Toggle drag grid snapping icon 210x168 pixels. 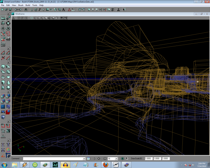click(105, 159)
